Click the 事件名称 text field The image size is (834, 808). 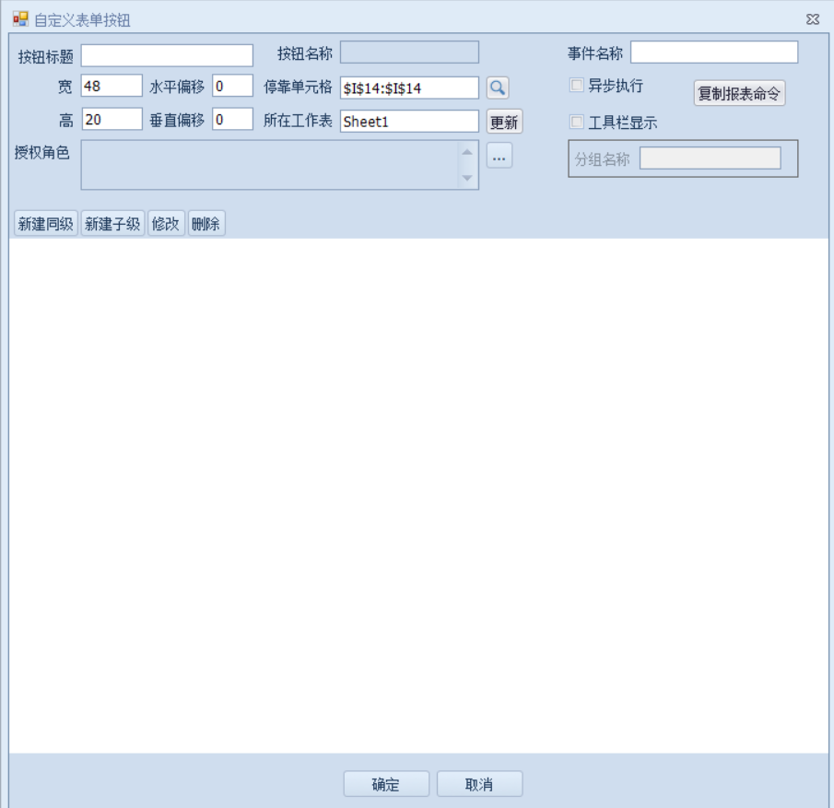click(714, 53)
